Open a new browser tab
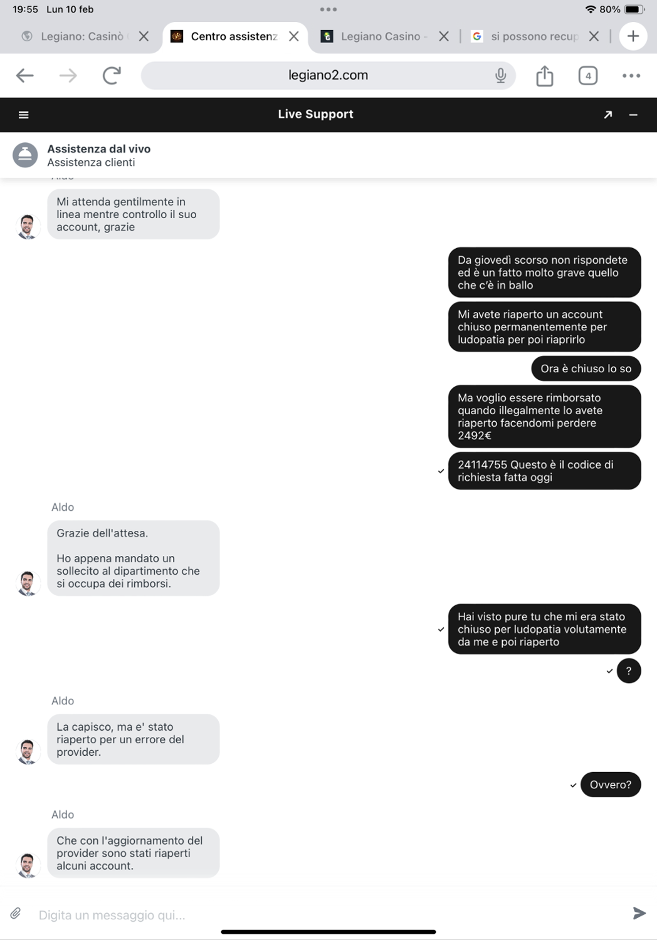The width and height of the screenshot is (657, 940). (x=633, y=36)
